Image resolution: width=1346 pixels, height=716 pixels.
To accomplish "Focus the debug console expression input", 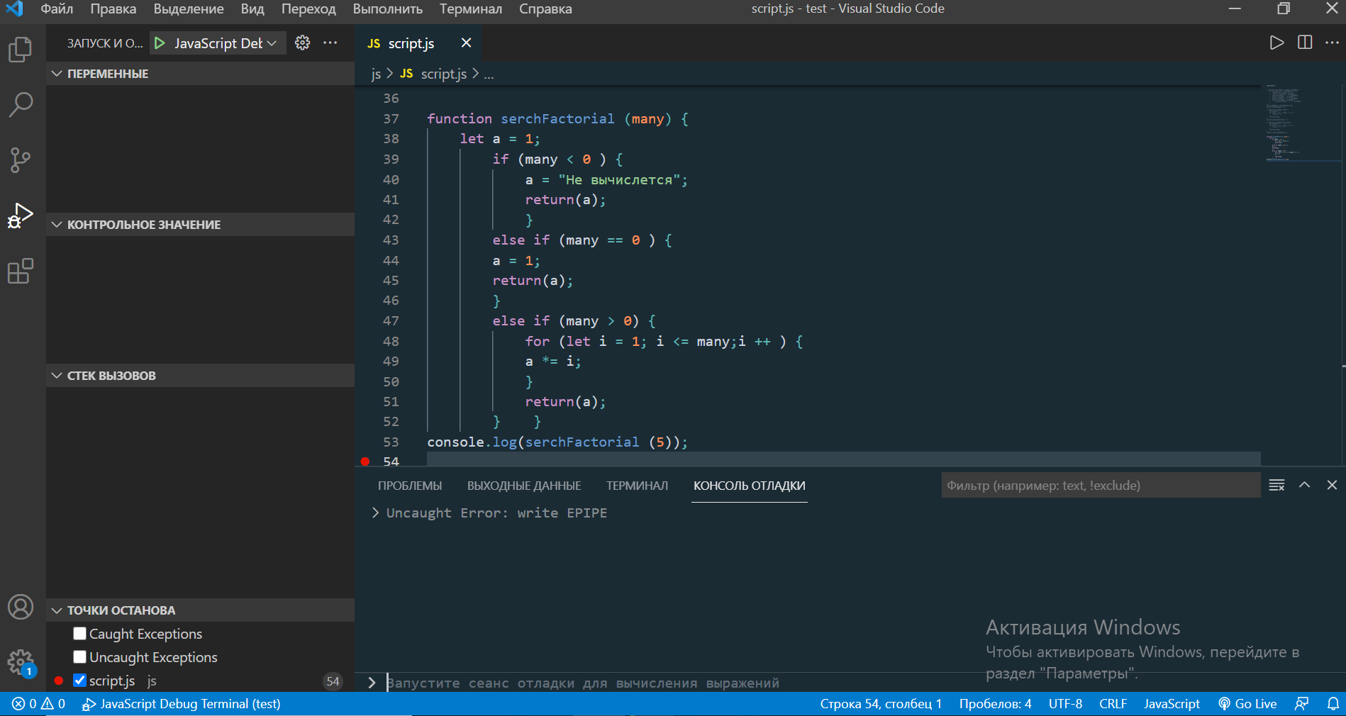I will (851, 683).
